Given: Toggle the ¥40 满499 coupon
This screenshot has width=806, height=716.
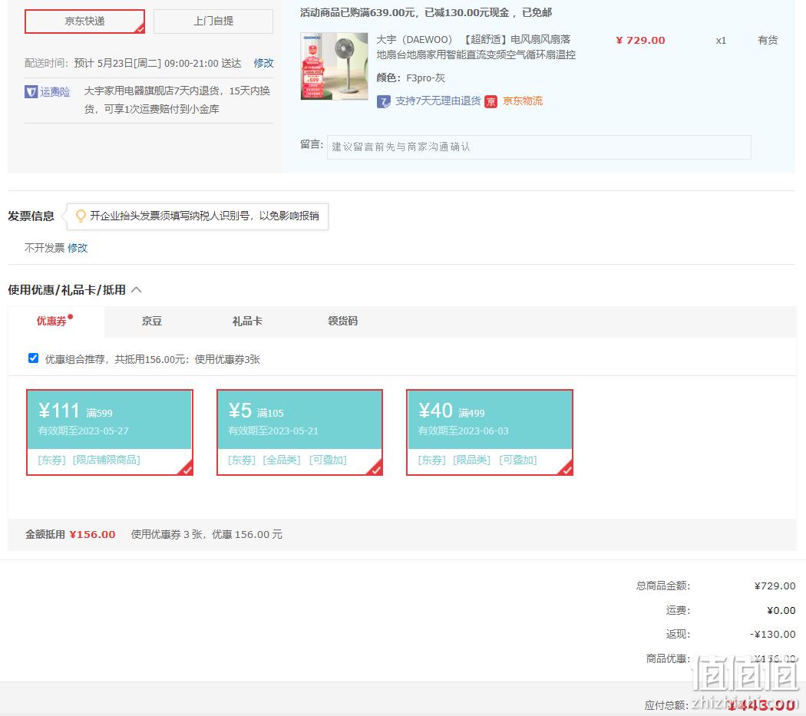Looking at the screenshot, I should coord(490,432).
